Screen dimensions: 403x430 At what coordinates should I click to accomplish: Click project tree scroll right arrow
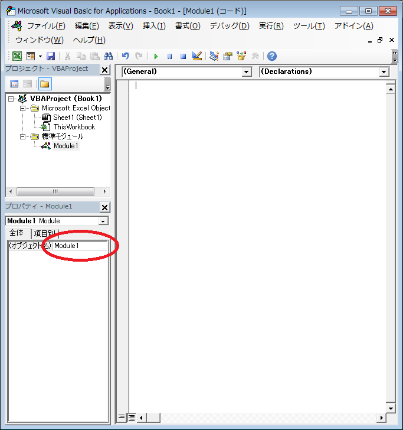[x=104, y=191]
